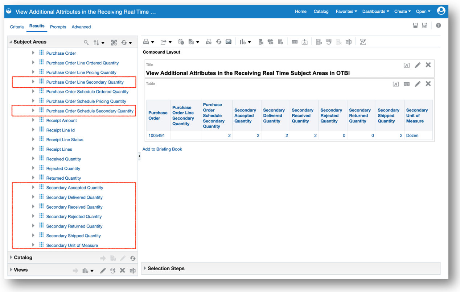This screenshot has width=460, height=292.
Task: Open the Open menu in header
Action: [x=423, y=11]
